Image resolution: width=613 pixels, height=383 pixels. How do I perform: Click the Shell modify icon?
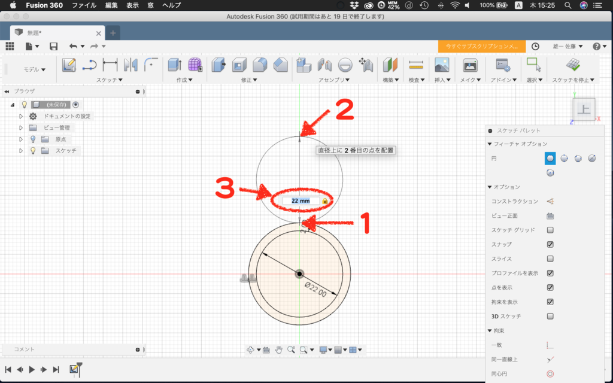pyautogui.click(x=239, y=65)
